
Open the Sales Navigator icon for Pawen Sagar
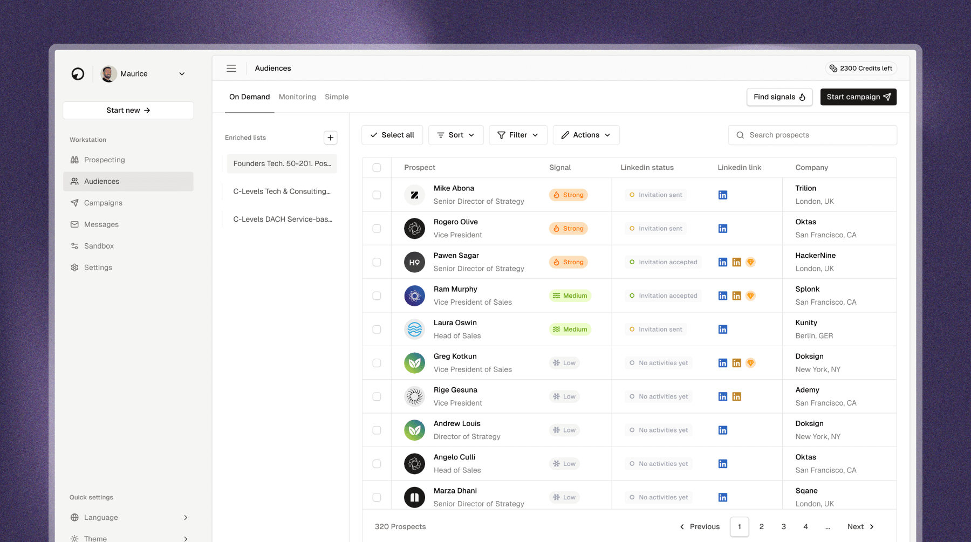tap(737, 262)
